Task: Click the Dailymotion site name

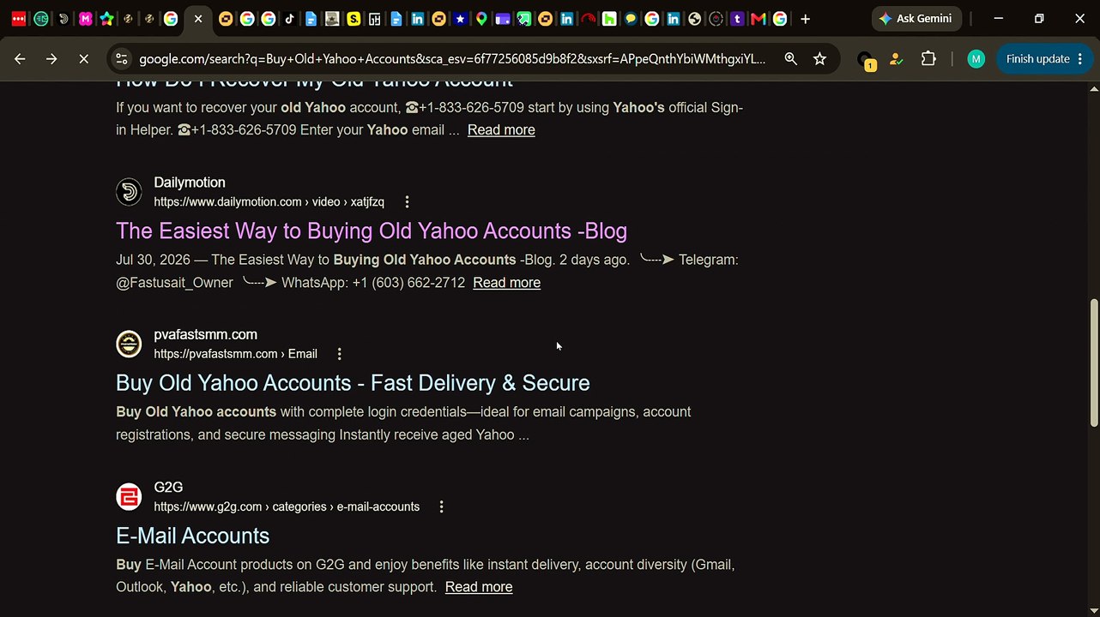Action: pyautogui.click(x=190, y=183)
